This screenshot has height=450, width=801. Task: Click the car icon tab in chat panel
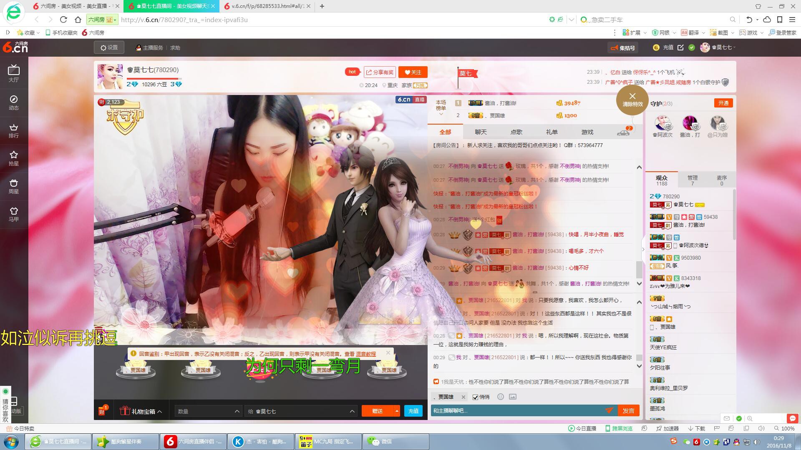623,132
